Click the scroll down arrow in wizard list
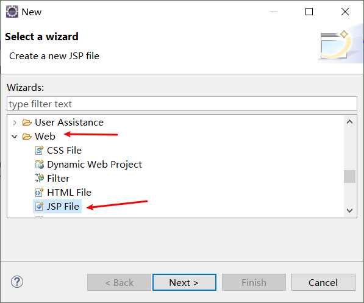The height and width of the screenshot is (303, 364). click(x=349, y=210)
